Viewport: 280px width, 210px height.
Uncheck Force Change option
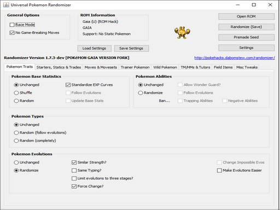(x=74, y=186)
